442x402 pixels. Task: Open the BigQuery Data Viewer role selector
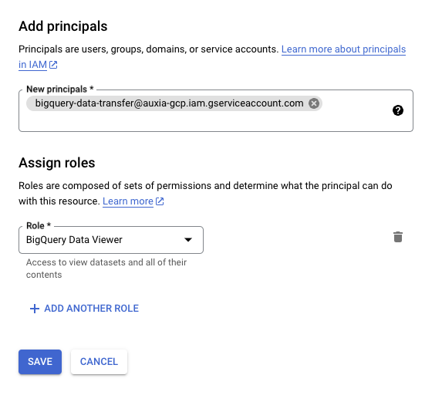(x=111, y=240)
